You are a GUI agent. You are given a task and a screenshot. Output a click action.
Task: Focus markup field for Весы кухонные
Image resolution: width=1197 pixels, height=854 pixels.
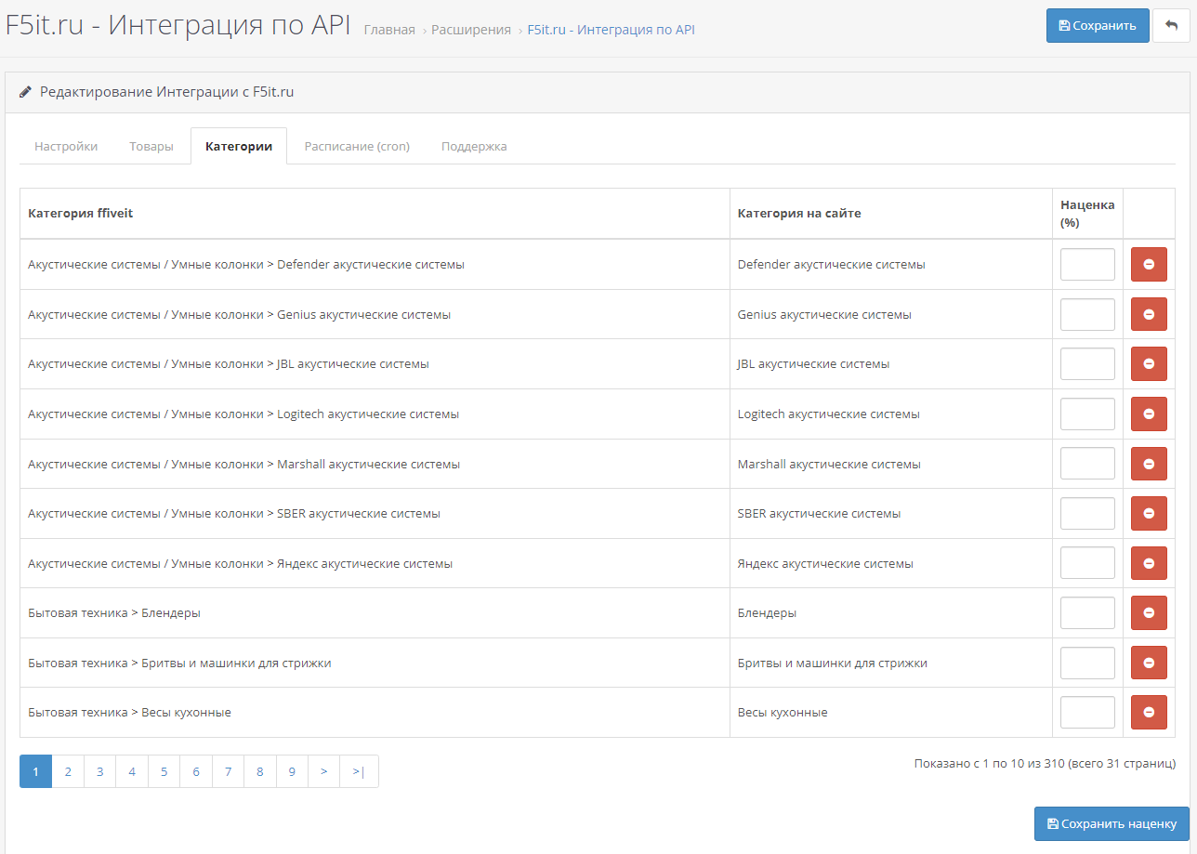point(1087,713)
